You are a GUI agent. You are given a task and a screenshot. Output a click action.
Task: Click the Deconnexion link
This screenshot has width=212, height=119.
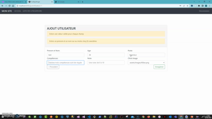[x=204, y=11]
